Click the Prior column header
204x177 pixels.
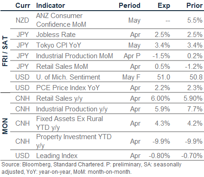(x=194, y=6)
